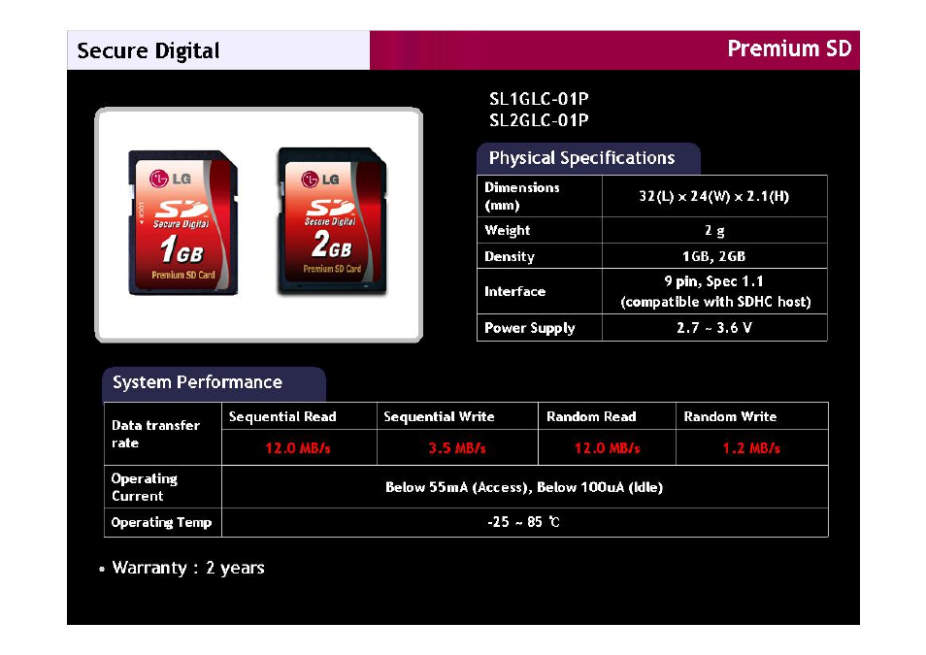This screenshot has width=926, height=655.
Task: Click the Warranty : 2 years line
Action: pos(187,569)
